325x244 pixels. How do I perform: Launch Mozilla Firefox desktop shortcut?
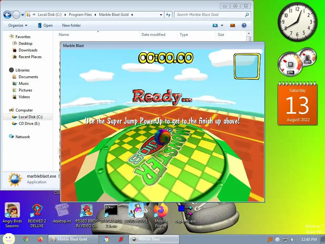(161, 215)
